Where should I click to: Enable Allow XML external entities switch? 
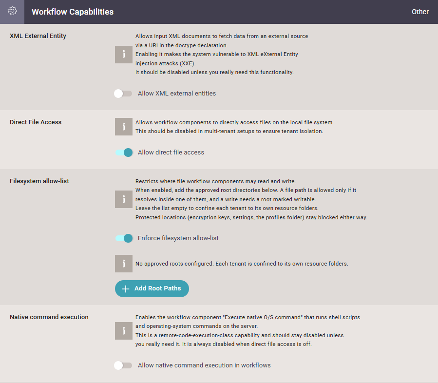tap(123, 93)
